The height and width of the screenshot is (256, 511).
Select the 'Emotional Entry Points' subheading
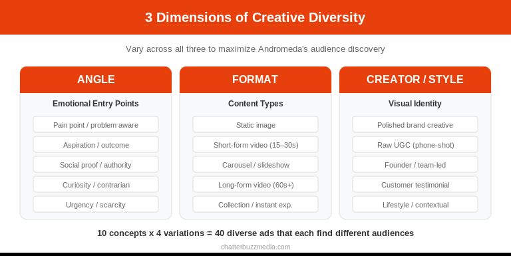pos(96,104)
